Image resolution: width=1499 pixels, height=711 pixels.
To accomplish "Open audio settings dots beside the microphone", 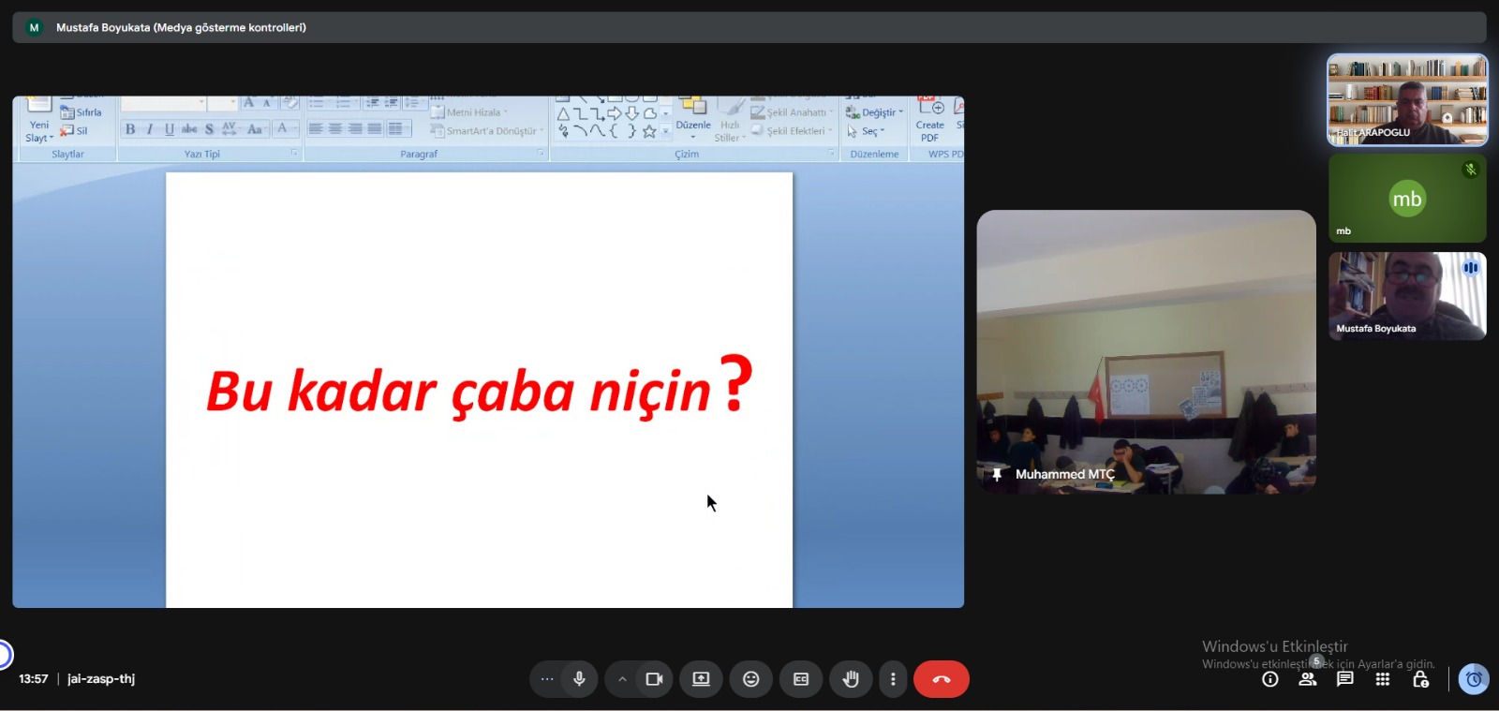I will (547, 679).
